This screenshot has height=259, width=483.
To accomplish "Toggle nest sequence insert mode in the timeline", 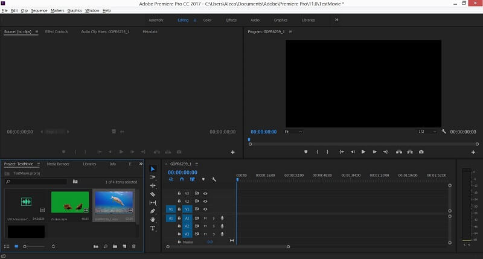I will pyautogui.click(x=171, y=179).
